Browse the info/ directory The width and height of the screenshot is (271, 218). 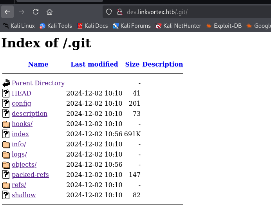pyautogui.click(x=19, y=144)
